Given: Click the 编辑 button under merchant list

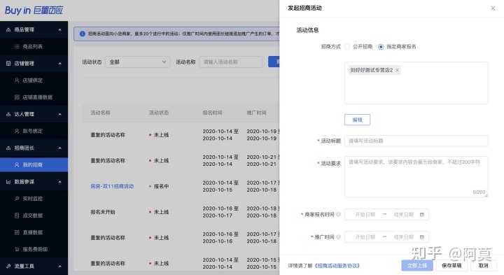Looking at the screenshot, I should (357, 120).
